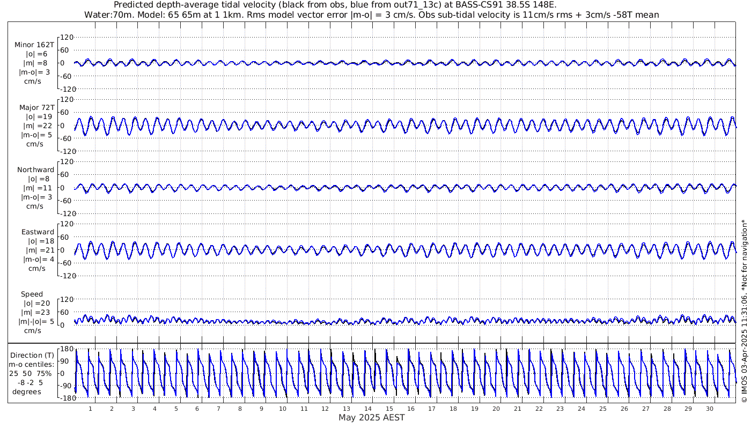
Task: Select day "25" on the date axis
Action: (x=602, y=409)
